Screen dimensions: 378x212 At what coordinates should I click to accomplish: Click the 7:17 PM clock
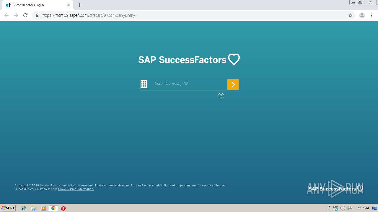coord(363,208)
